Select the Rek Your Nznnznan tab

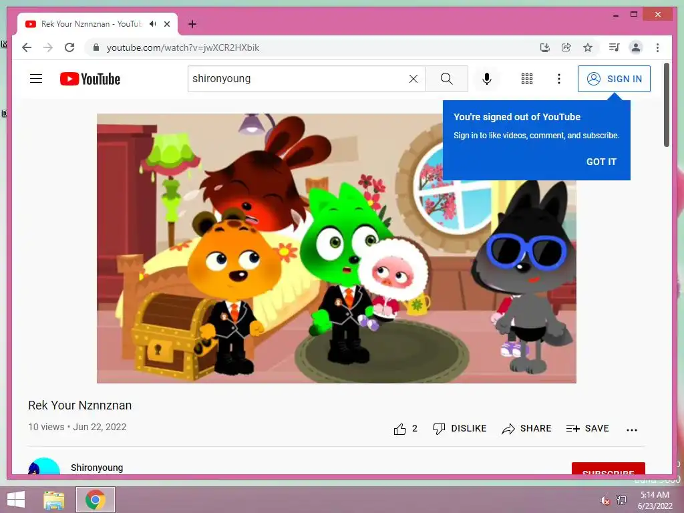point(98,24)
